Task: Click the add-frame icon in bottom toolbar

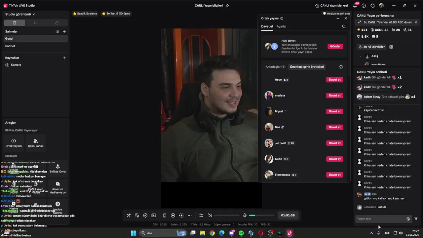Action: 154,216
